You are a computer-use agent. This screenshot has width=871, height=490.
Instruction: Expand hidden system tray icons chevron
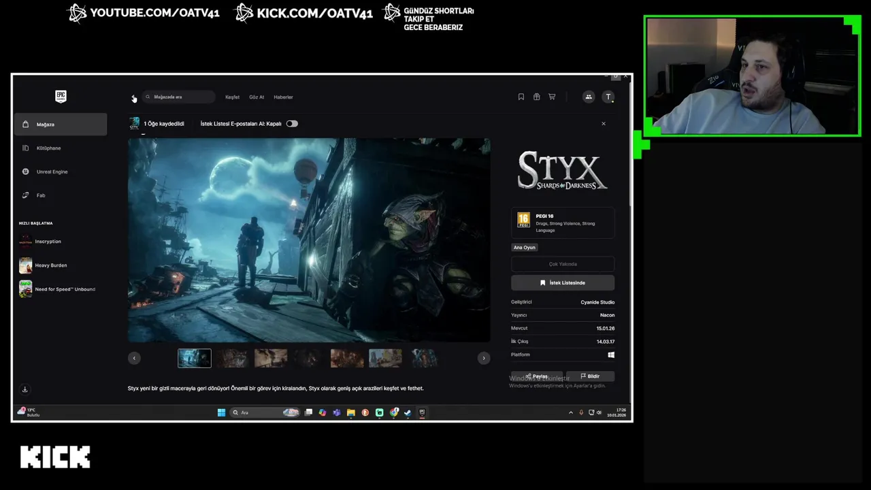point(571,412)
